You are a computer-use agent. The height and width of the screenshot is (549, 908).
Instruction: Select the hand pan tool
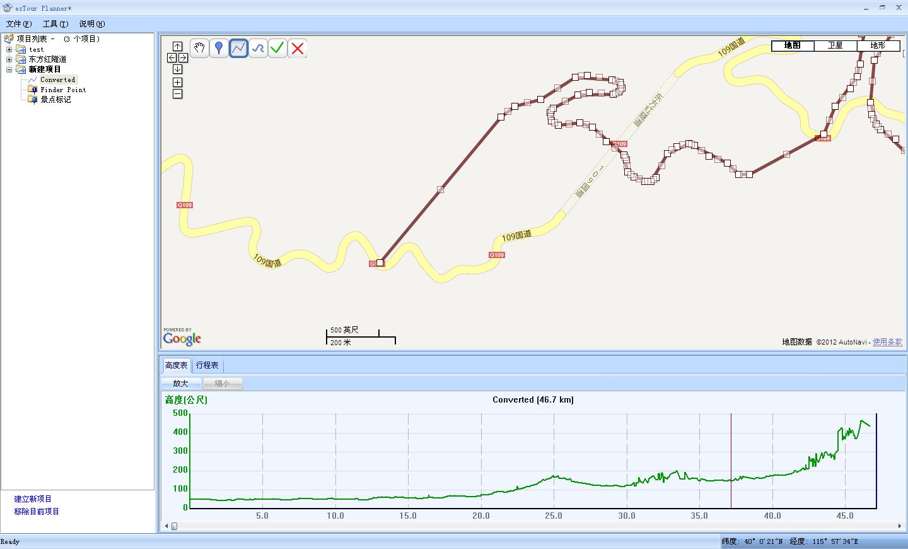click(199, 48)
